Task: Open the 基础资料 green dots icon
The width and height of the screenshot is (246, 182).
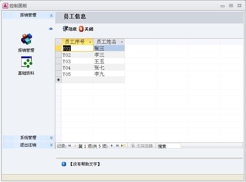Action: pyautogui.click(x=27, y=62)
